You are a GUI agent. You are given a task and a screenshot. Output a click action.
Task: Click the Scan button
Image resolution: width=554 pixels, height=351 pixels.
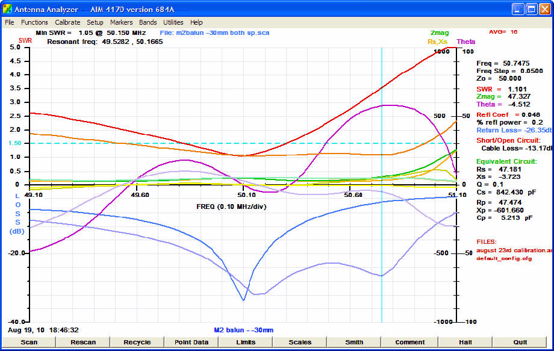coord(29,342)
